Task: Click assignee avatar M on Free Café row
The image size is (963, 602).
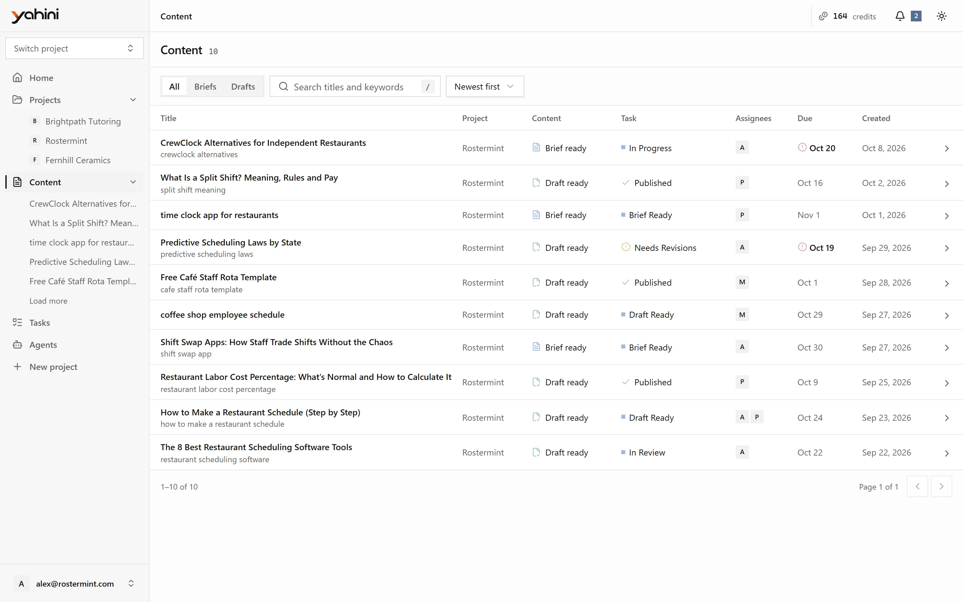Action: coord(742,282)
